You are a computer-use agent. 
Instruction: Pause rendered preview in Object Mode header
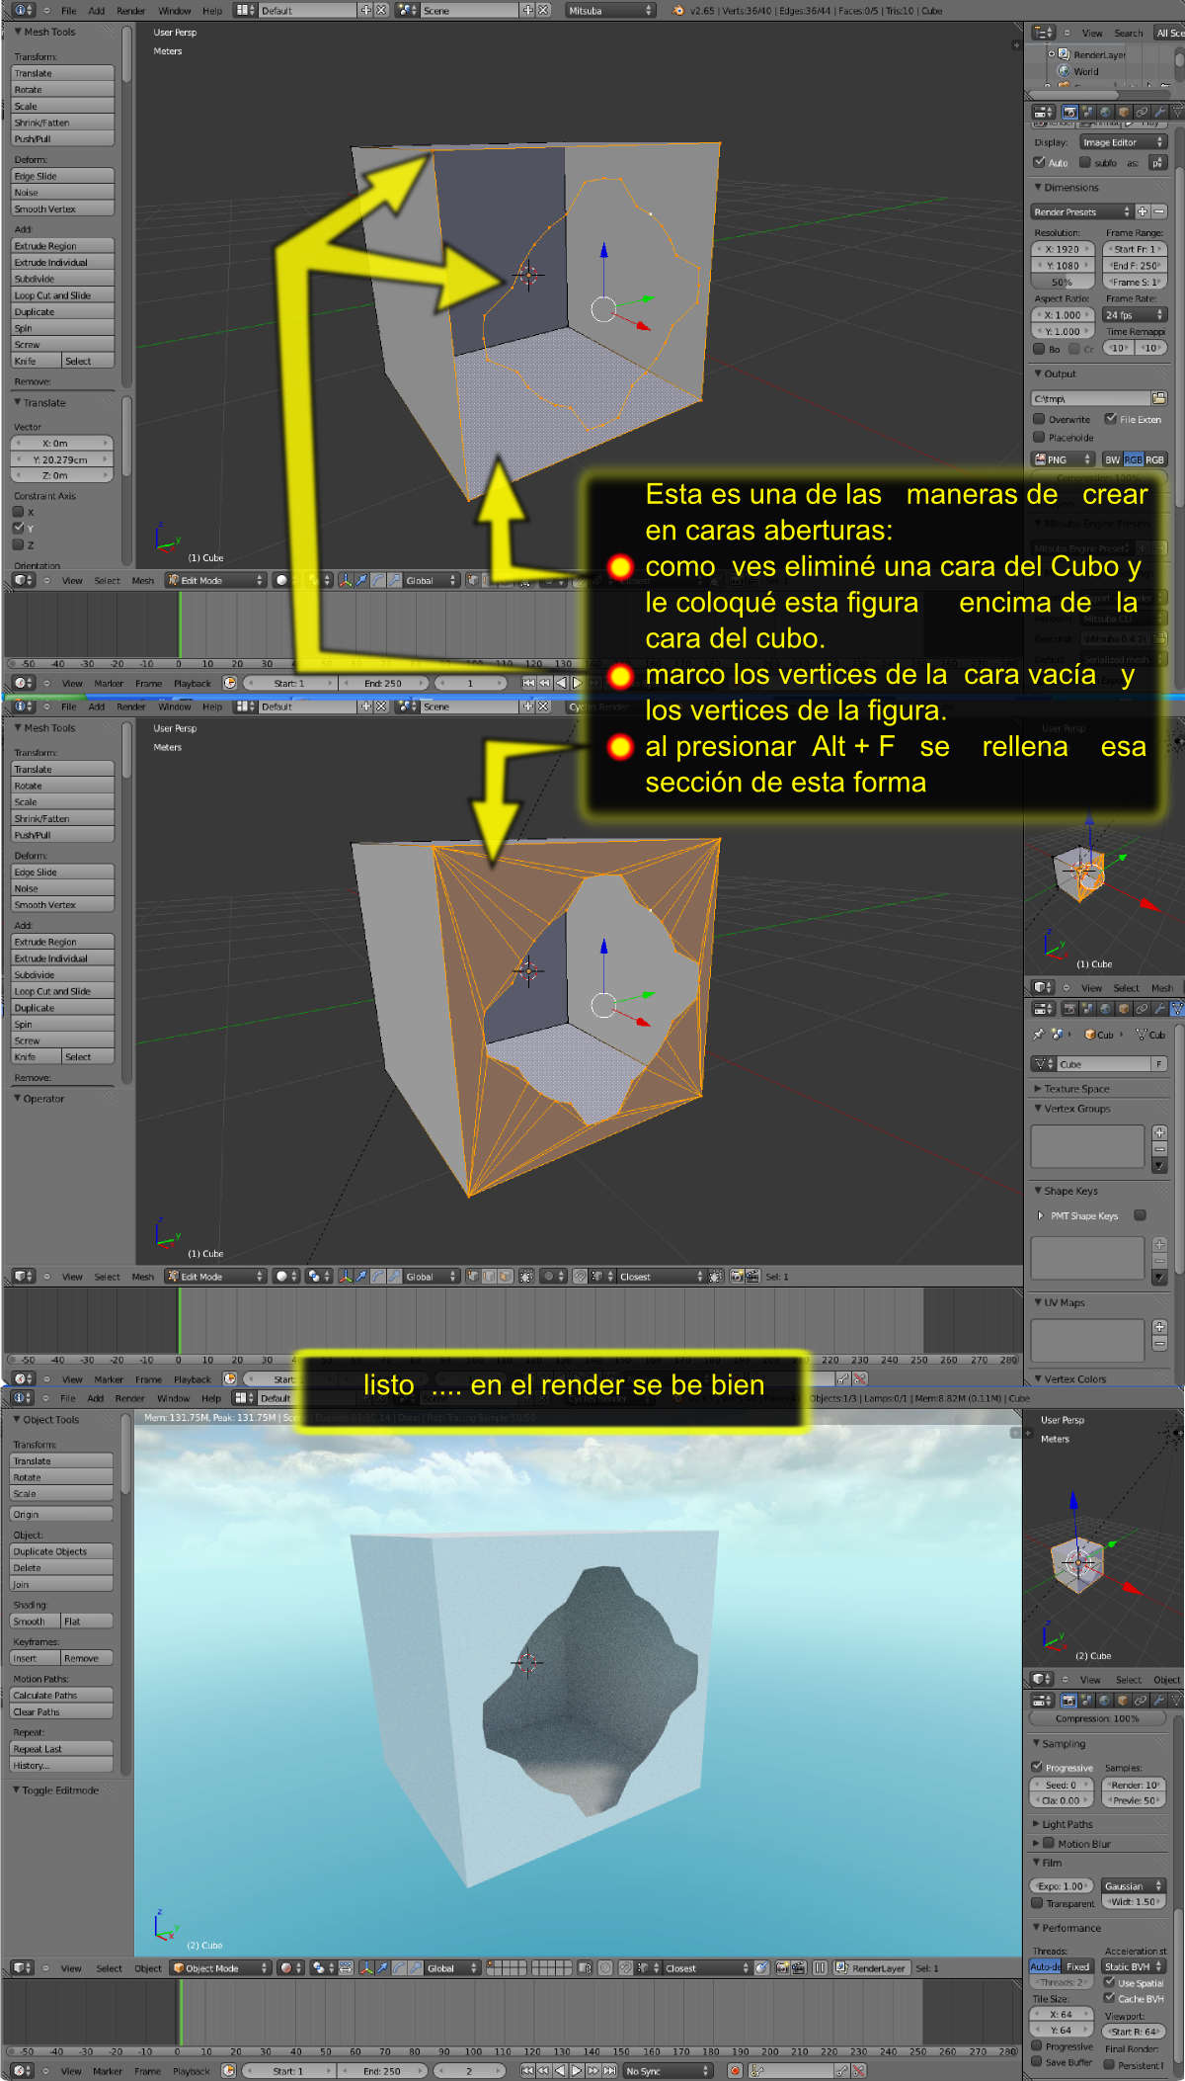(x=819, y=1967)
